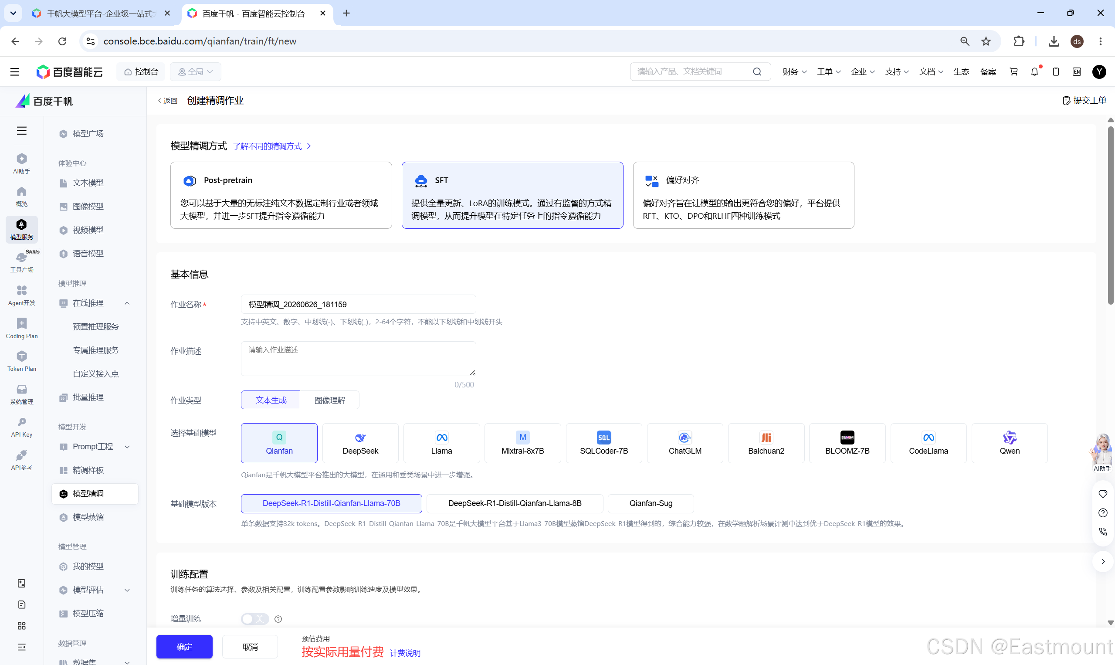Open the help question mark widget
Screen dimensions: 1115x665
[1102, 512]
